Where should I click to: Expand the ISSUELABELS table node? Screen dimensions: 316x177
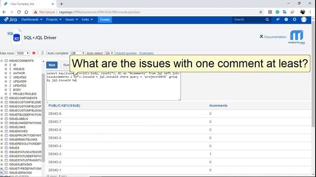tap(2, 119)
